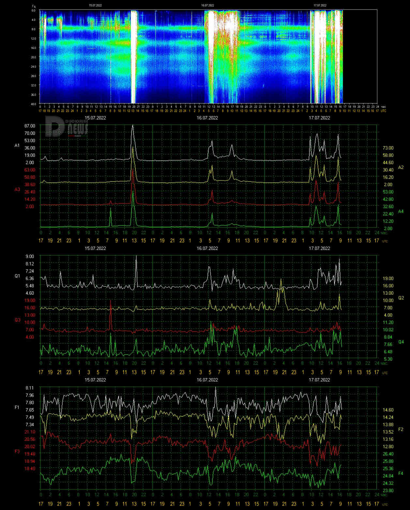Click the "21.10" red value on the F3 scale

(x=30, y=432)
